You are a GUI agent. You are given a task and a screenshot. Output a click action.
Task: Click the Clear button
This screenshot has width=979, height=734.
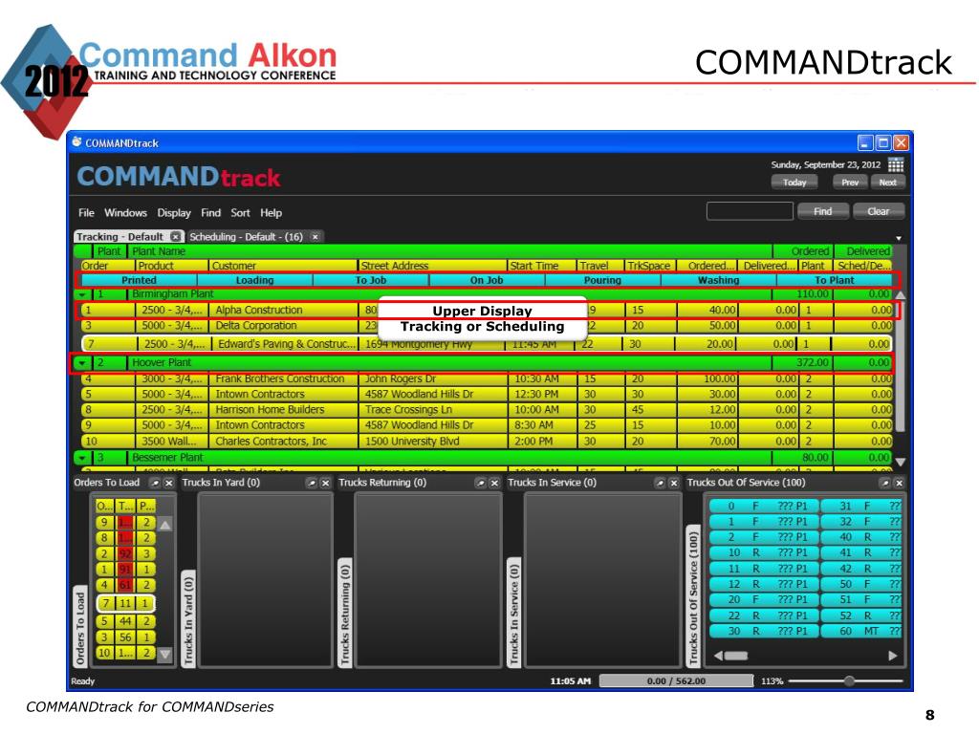pos(878,211)
